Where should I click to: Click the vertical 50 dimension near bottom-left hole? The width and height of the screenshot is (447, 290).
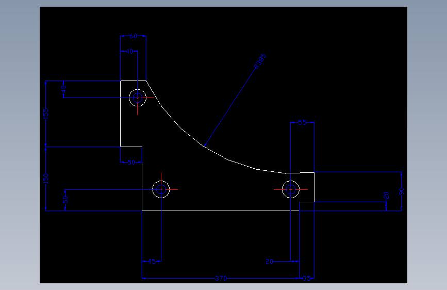[x=65, y=200]
